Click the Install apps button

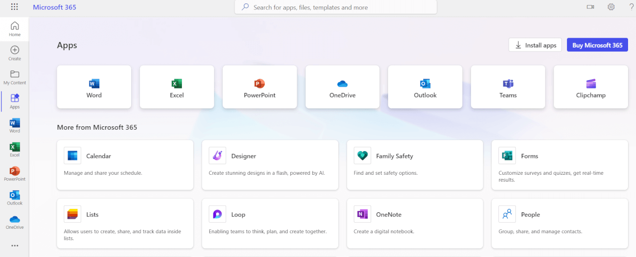click(x=535, y=45)
